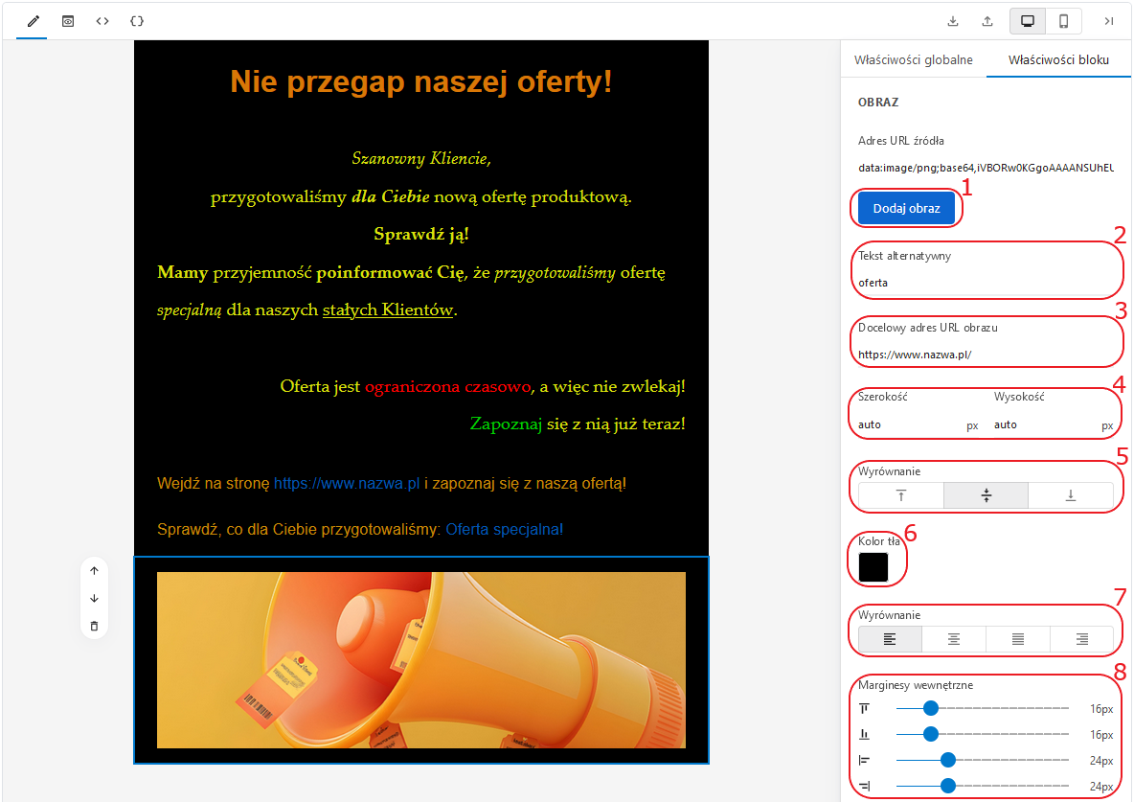This screenshot has width=1134, height=802.
Task: Click the https://www.nazwa.pl link in email
Action: point(347,483)
